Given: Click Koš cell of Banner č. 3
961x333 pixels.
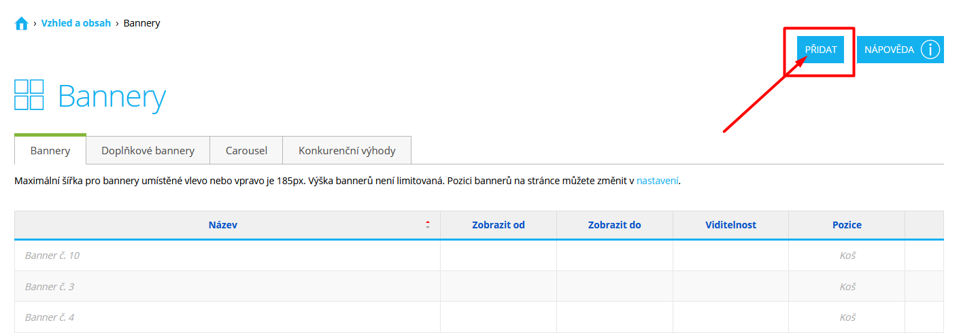Looking at the screenshot, I should pyautogui.click(x=847, y=287).
